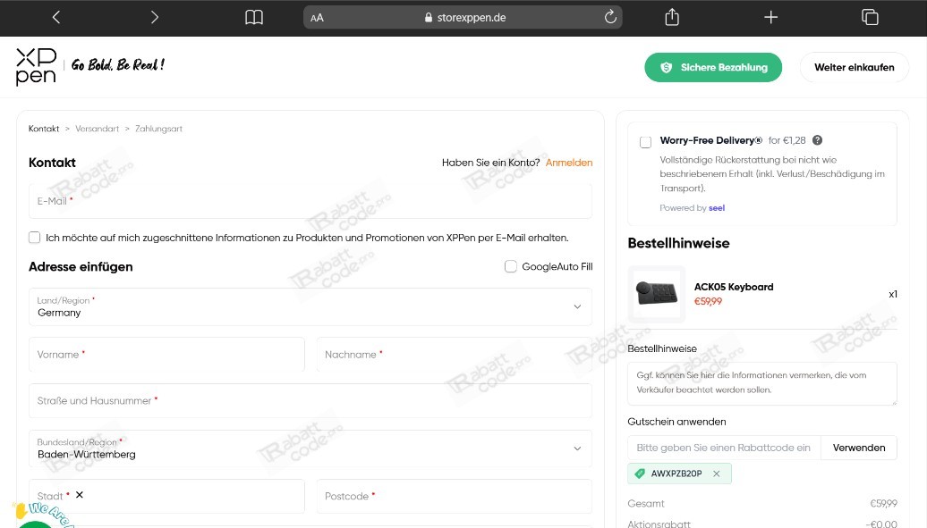The height and width of the screenshot is (528, 927).
Task: Tick the GoogleAuto Fill checkbox
Action: pyautogui.click(x=510, y=266)
